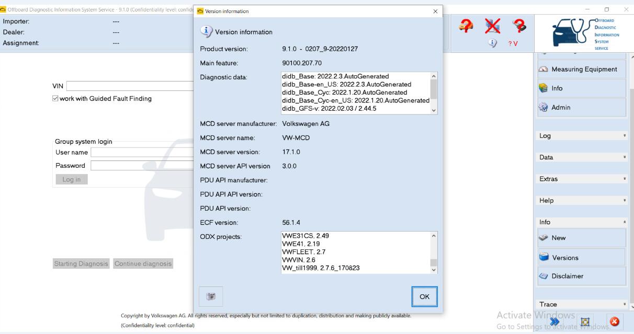The image size is (634, 334).
Task: Click the Admin gear icon
Action: [x=543, y=107]
